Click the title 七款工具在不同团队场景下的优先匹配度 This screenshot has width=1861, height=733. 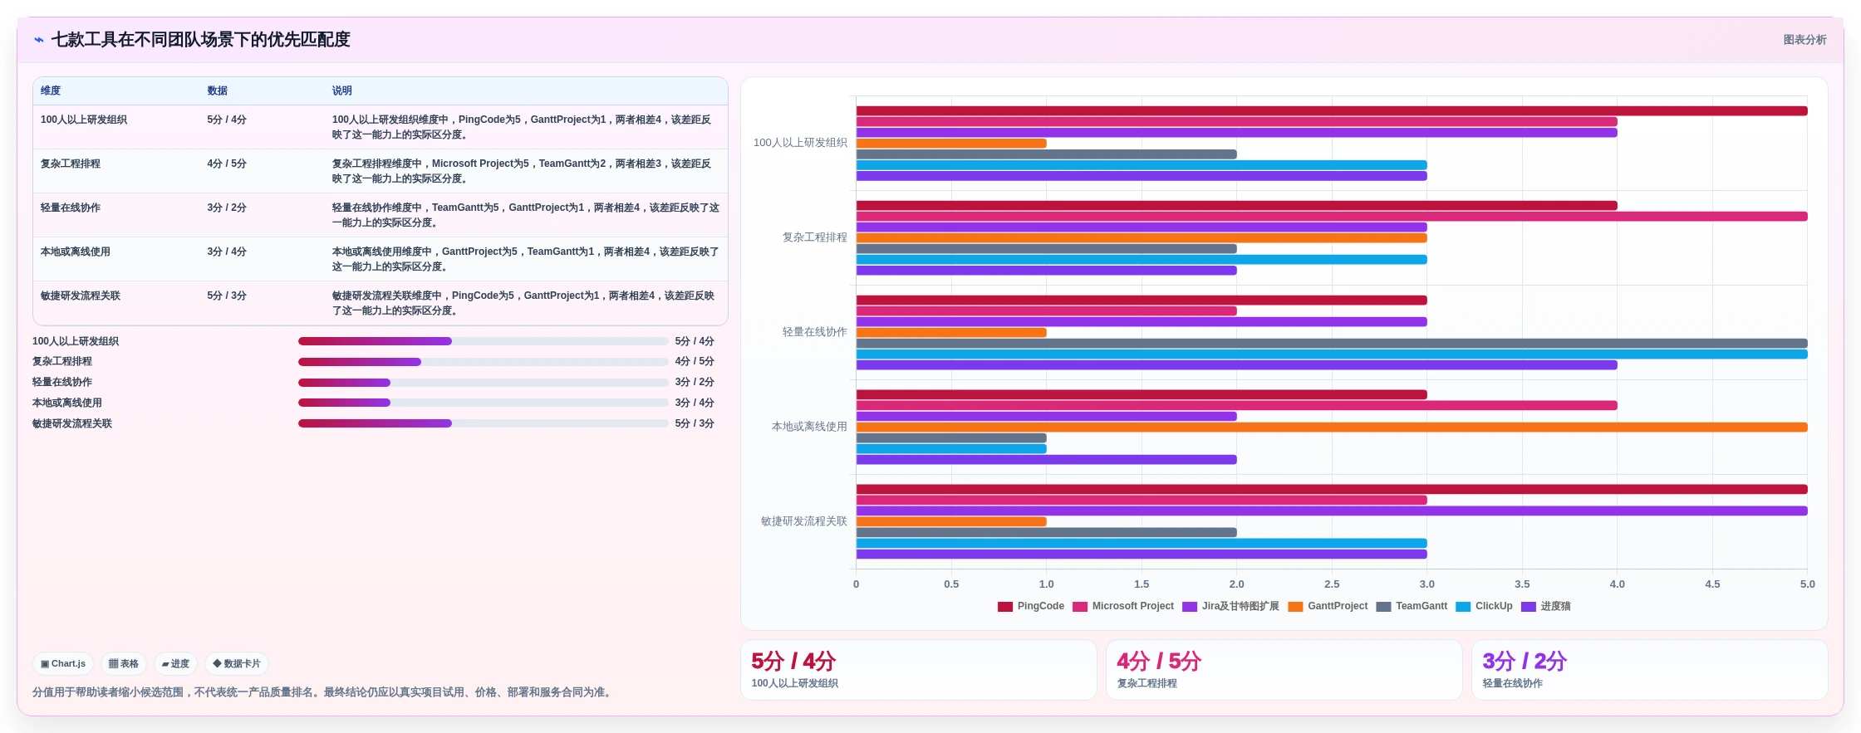click(201, 40)
